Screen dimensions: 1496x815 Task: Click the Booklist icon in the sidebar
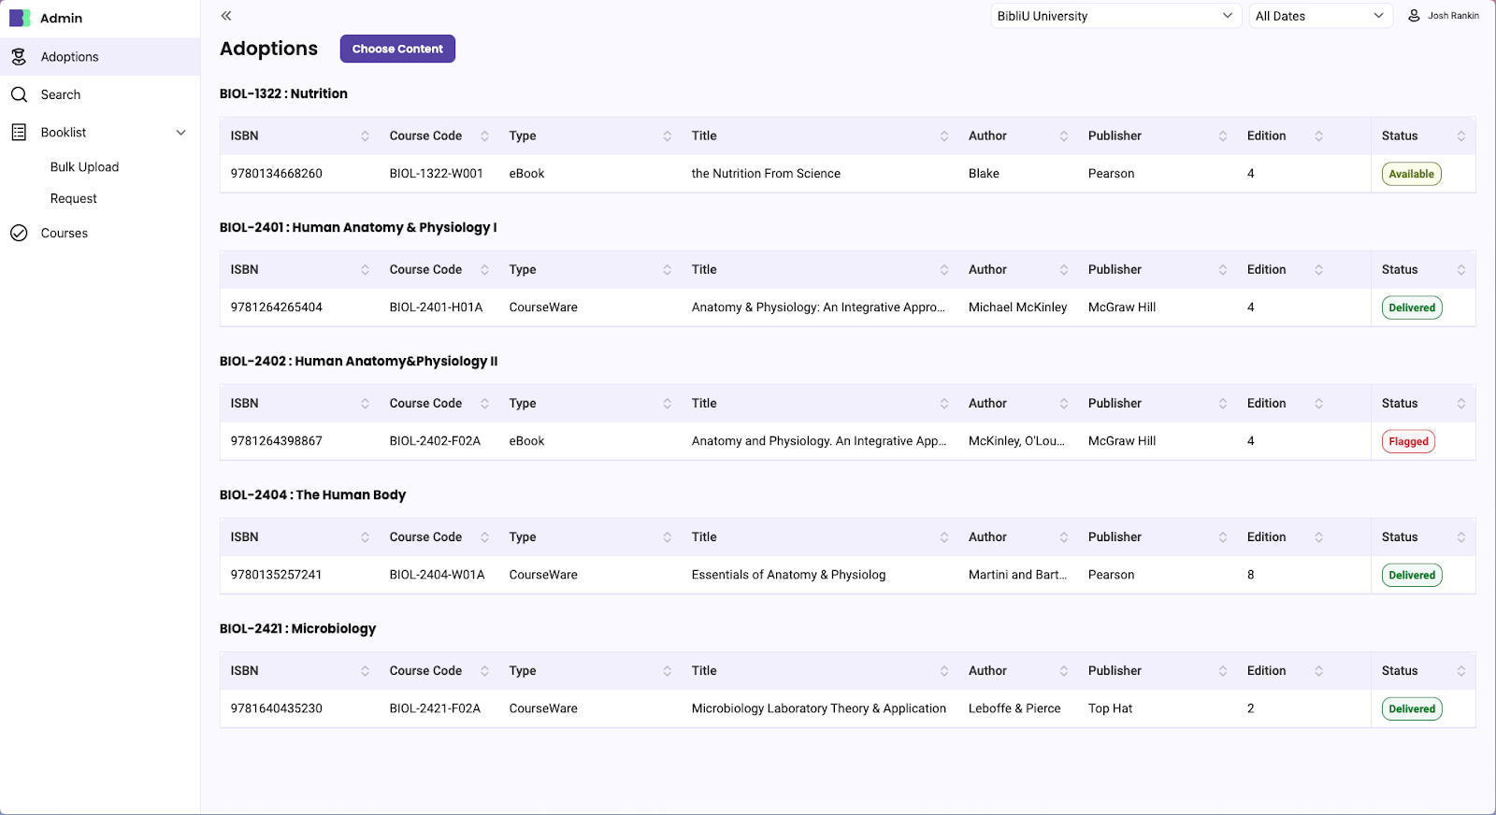pos(19,133)
